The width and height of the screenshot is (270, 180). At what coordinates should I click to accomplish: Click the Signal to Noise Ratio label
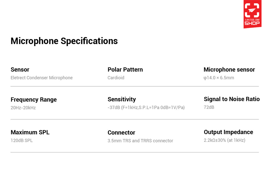[x=232, y=99]
